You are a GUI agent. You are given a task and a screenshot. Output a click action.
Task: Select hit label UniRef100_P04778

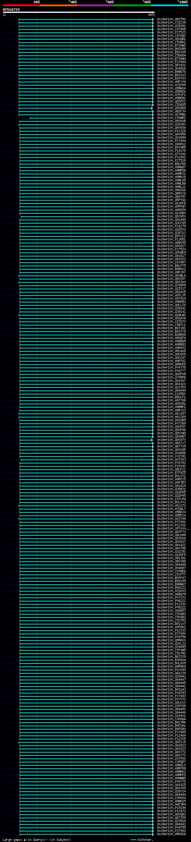click(171, 367)
